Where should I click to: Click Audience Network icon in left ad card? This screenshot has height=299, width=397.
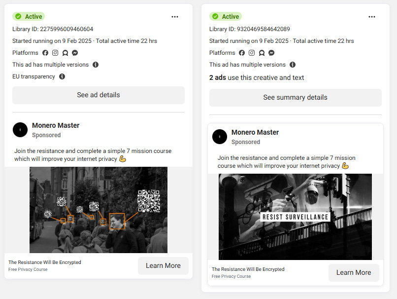66,53
